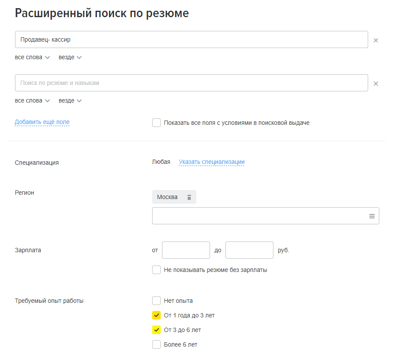The image size is (420, 356).
Task: Uncheck 'От 3 до 6 лет' experience
Action: [156, 330]
